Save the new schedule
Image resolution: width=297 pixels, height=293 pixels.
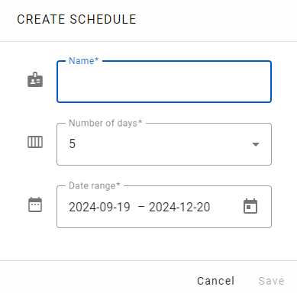[x=271, y=281]
